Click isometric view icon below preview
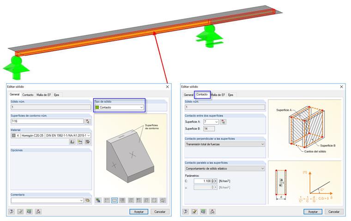This screenshot has width=351, height=221. click(154, 200)
